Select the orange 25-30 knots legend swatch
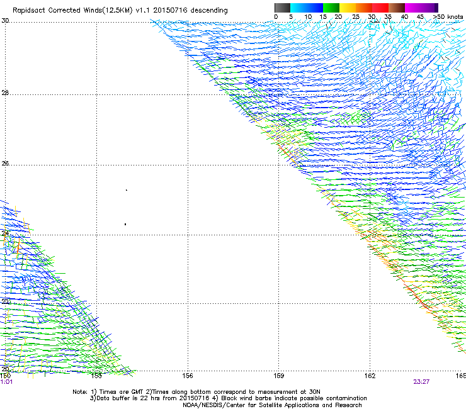 [364, 8]
